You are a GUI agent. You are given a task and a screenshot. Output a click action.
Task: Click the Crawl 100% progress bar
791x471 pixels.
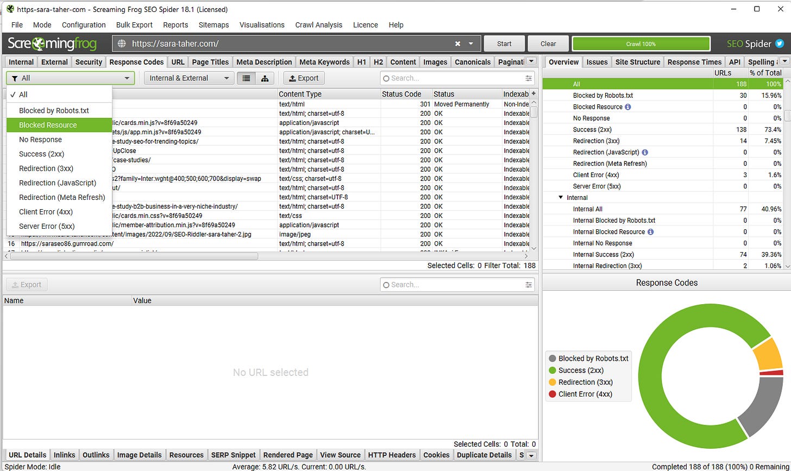[x=641, y=43]
